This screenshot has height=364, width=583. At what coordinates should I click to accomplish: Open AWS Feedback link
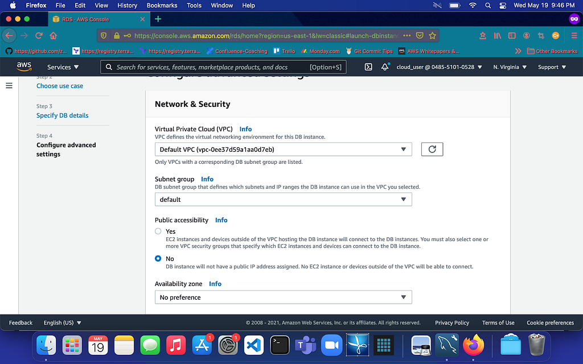21,323
